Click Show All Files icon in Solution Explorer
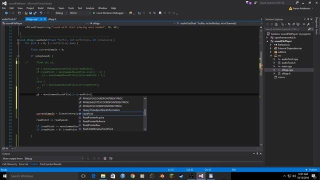Viewport: 320px width, 180px height. tap(298, 24)
